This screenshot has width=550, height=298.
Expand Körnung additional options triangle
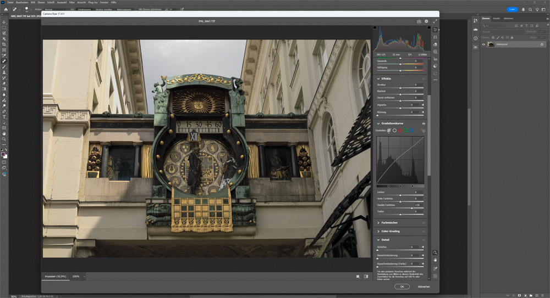point(422,112)
